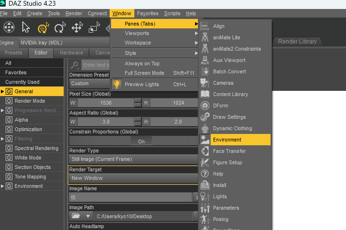Click the Align pane icon

click(x=205, y=26)
